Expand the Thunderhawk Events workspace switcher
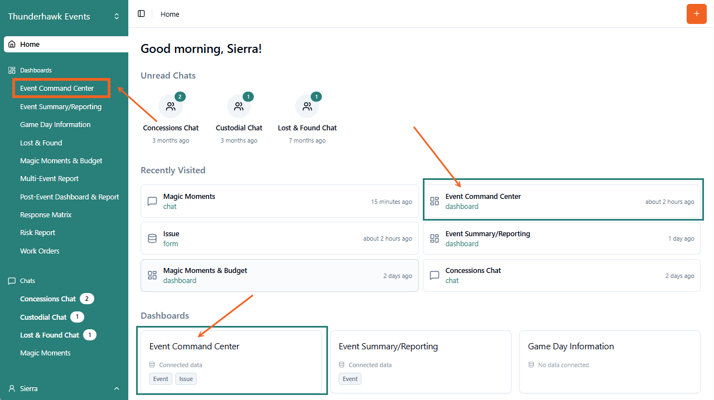The width and height of the screenshot is (714, 400). tap(117, 17)
